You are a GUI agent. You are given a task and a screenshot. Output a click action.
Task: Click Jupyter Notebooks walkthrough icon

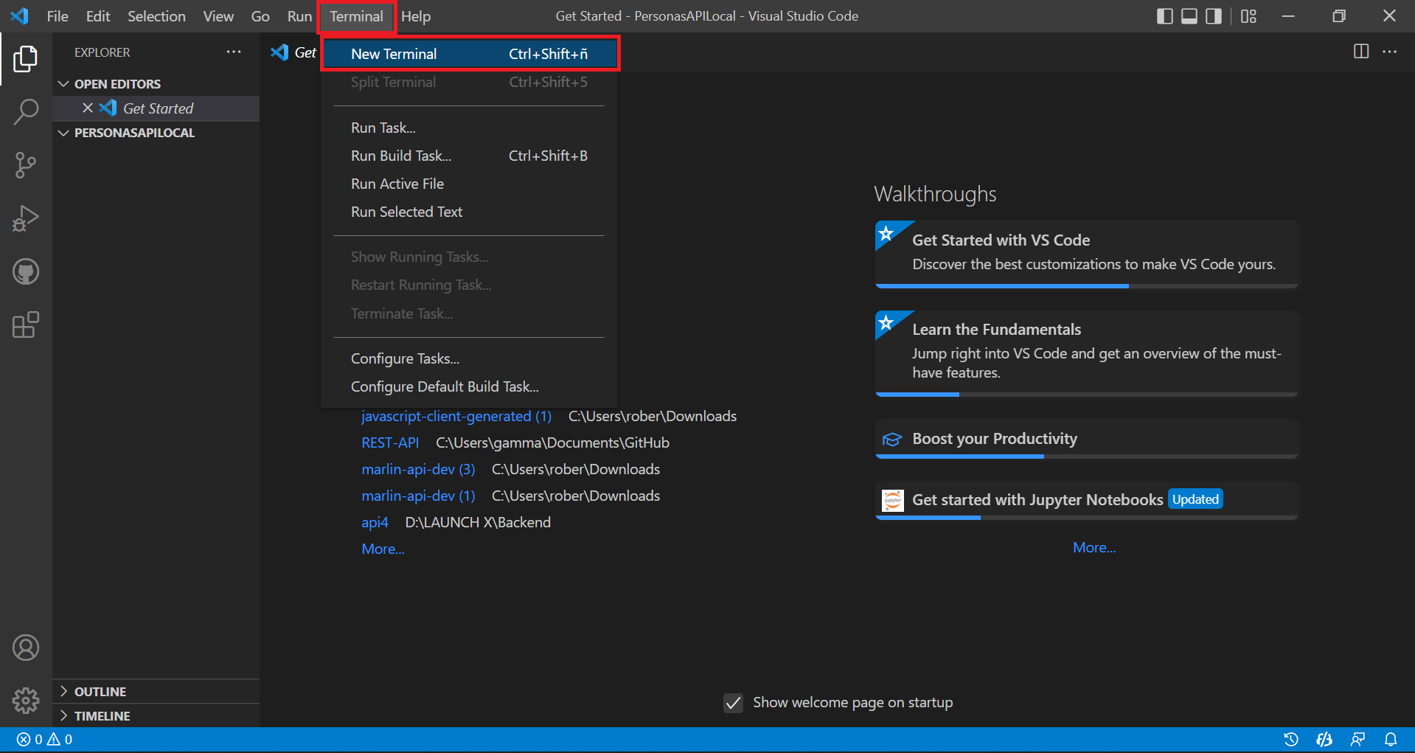coord(893,500)
